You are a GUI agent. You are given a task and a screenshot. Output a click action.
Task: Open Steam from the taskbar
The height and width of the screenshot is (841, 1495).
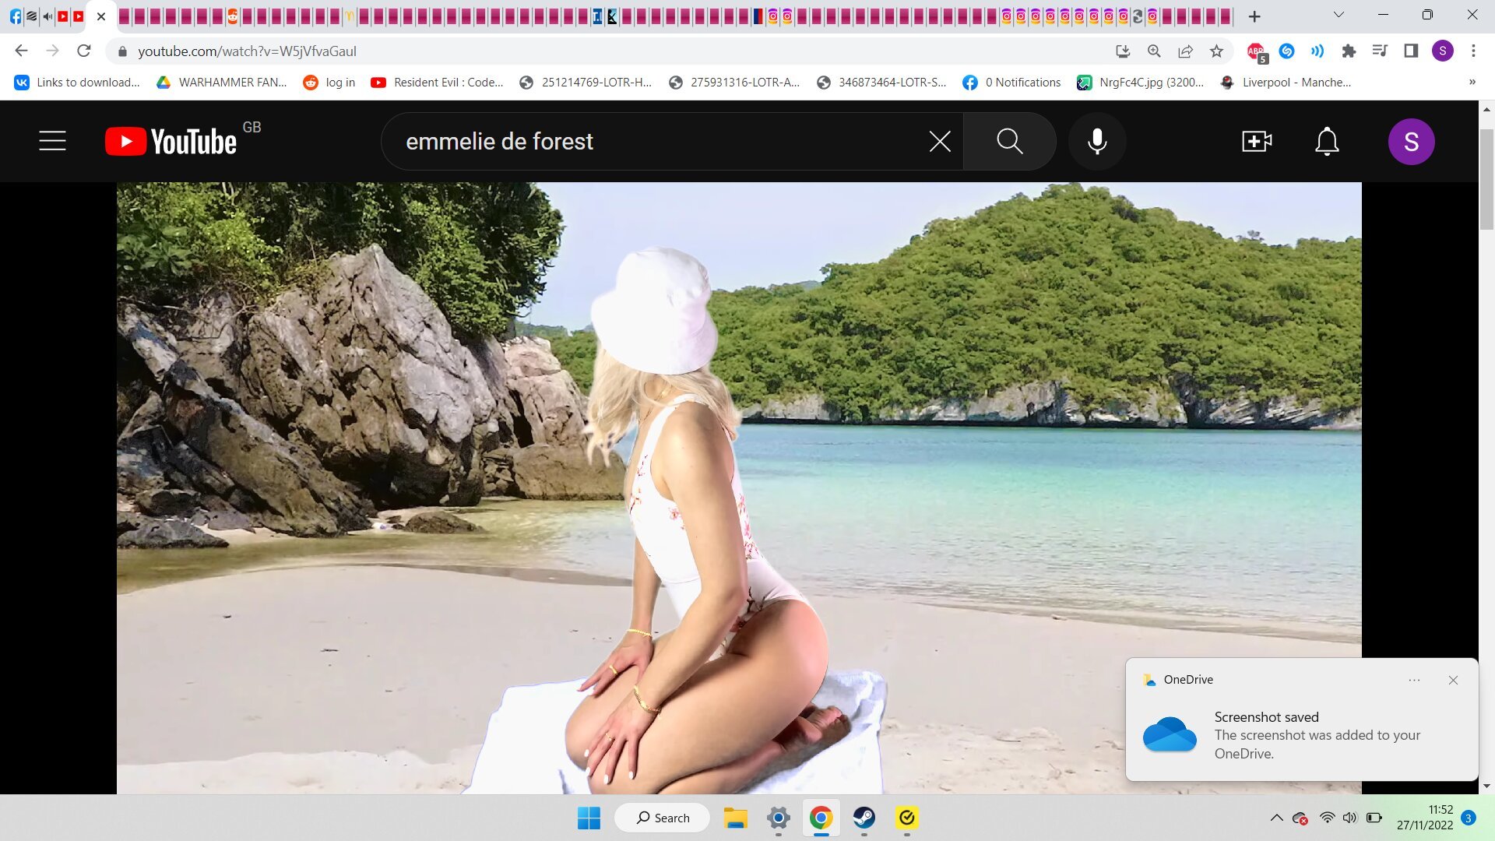864,818
